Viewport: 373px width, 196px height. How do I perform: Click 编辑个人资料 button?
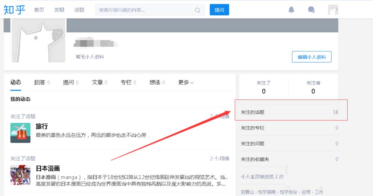click(x=311, y=57)
